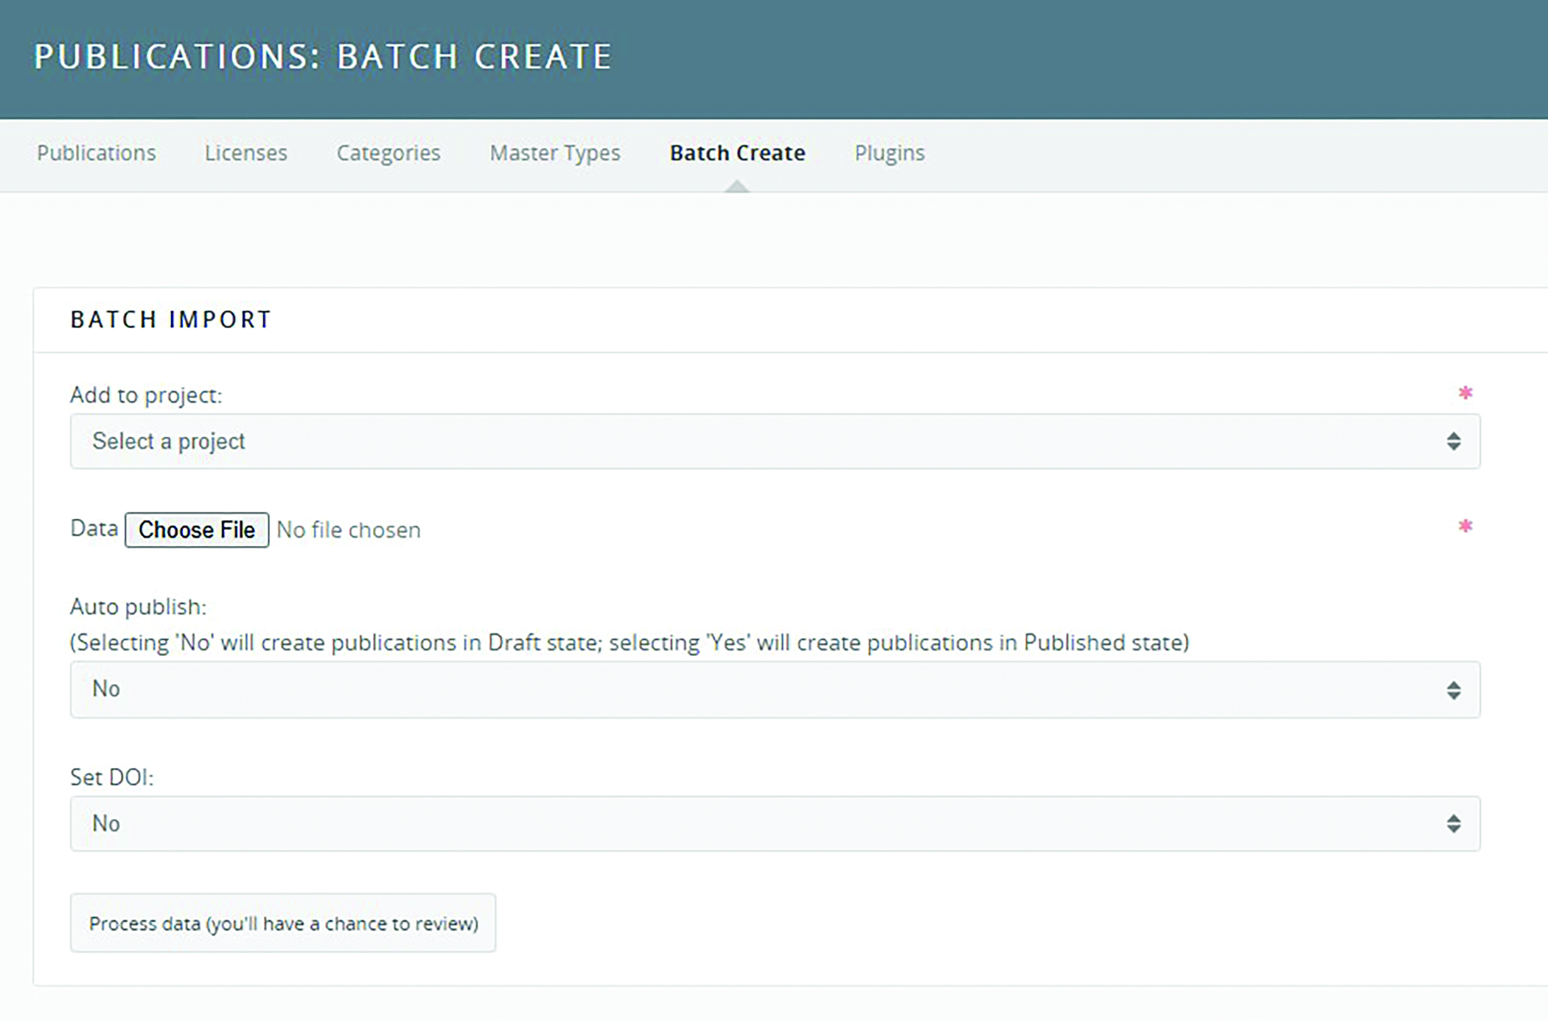The height and width of the screenshot is (1021, 1548).
Task: Click the 'No file chosen' text
Action: pos(349,530)
